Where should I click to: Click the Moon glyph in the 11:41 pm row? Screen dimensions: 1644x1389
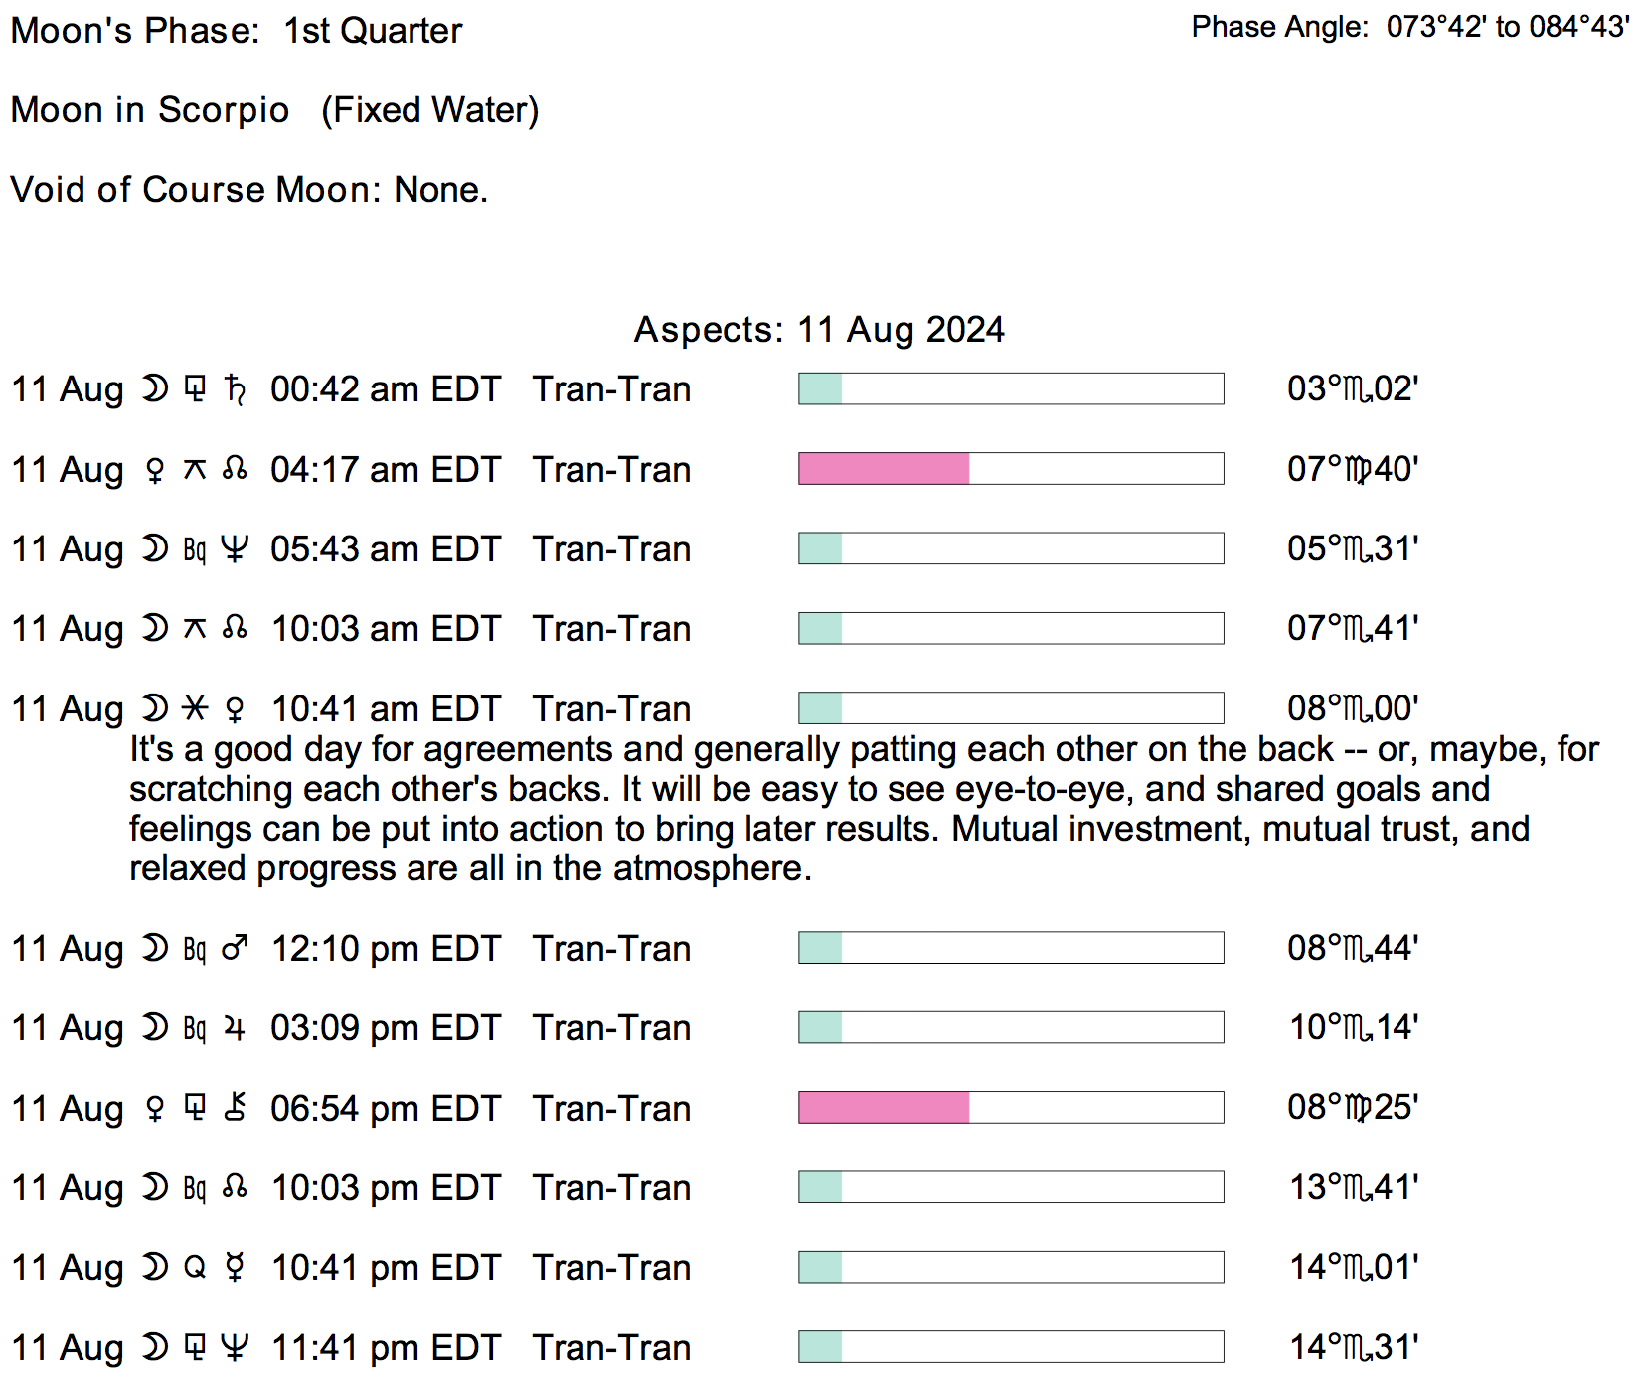point(155,1348)
